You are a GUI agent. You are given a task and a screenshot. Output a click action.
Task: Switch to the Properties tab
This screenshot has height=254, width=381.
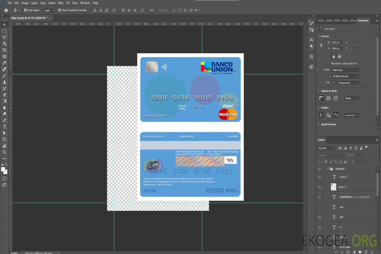click(363, 20)
